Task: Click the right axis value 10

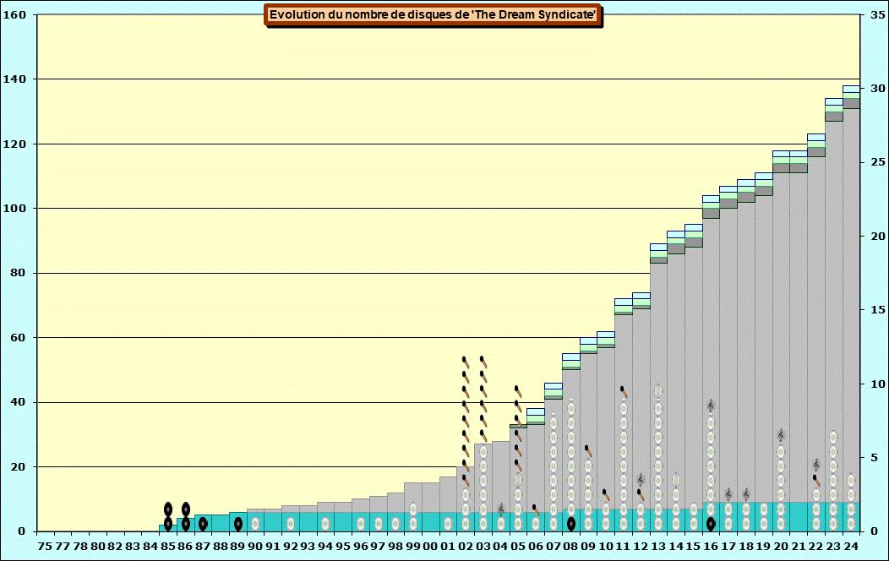Action: point(878,384)
